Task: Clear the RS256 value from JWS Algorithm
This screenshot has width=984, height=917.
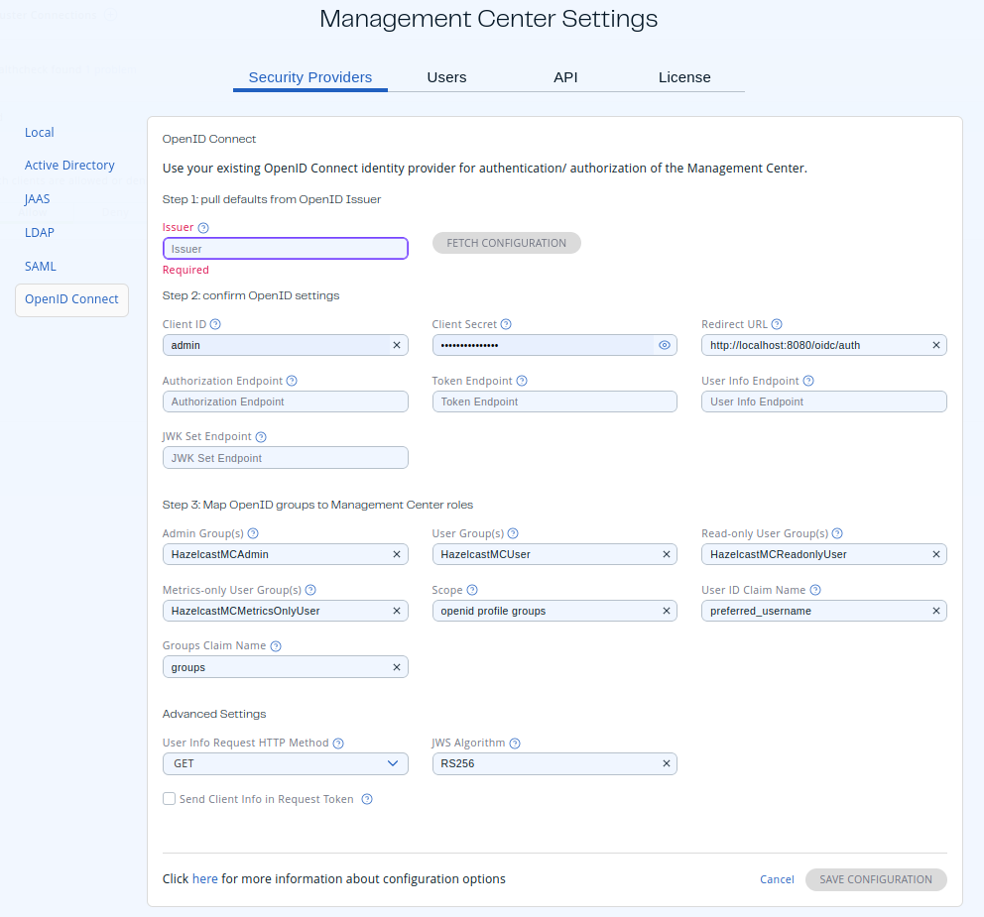Action: (666, 763)
